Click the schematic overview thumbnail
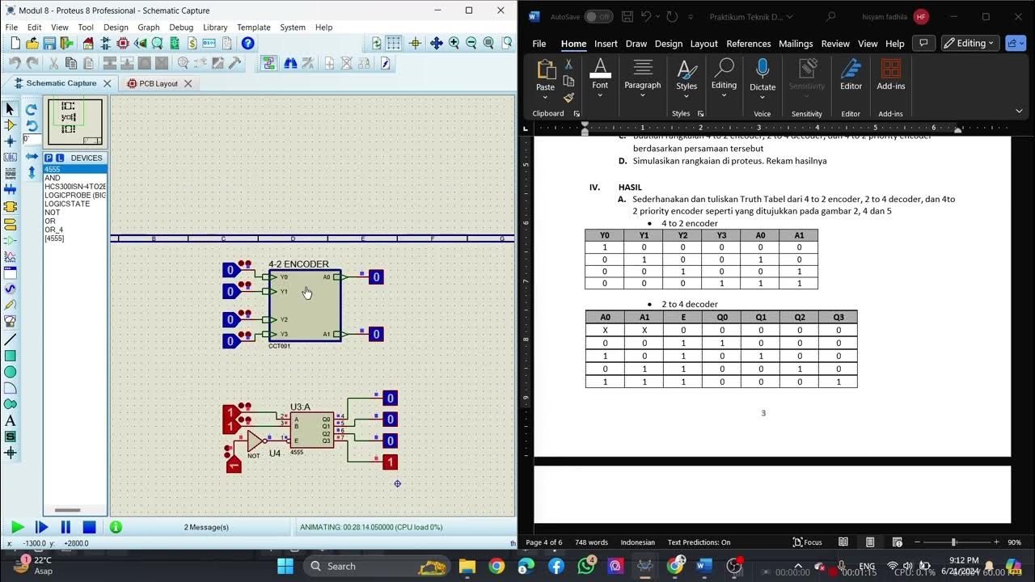The image size is (1035, 582). pyautogui.click(x=75, y=122)
